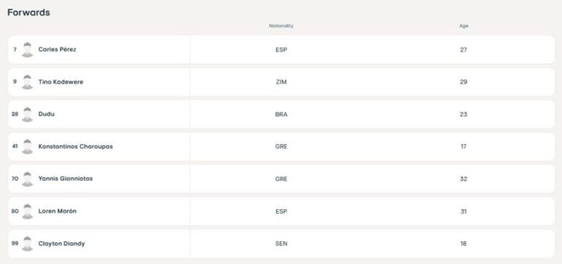This screenshot has height=264, width=562.
Task: Click the Age column header
Action: [x=464, y=26]
